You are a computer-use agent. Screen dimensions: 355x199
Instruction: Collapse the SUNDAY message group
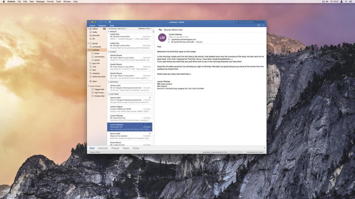pyautogui.click(x=109, y=52)
